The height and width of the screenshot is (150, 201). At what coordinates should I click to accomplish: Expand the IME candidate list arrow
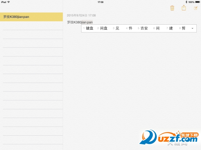[192, 28]
